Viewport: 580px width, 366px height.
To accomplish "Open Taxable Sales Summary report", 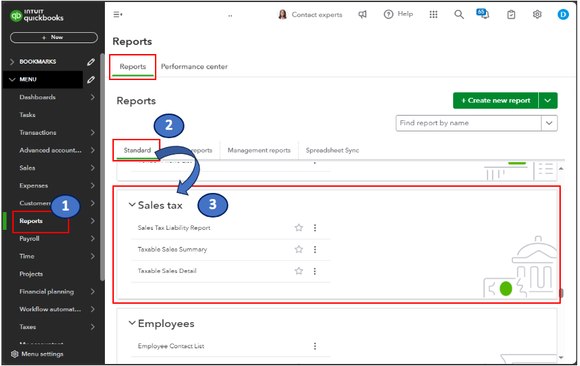I will click(172, 250).
